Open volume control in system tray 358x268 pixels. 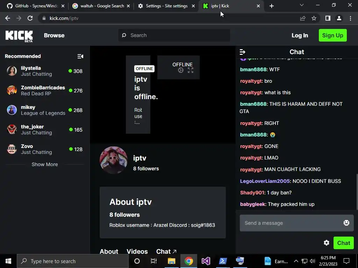tap(313, 261)
